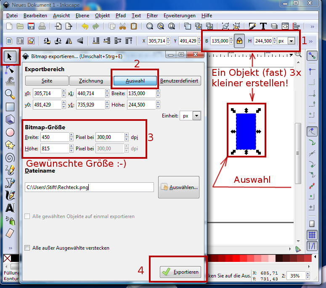Select the Zoom magnifier tool
The image size is (326, 288).
click(x=10, y=94)
